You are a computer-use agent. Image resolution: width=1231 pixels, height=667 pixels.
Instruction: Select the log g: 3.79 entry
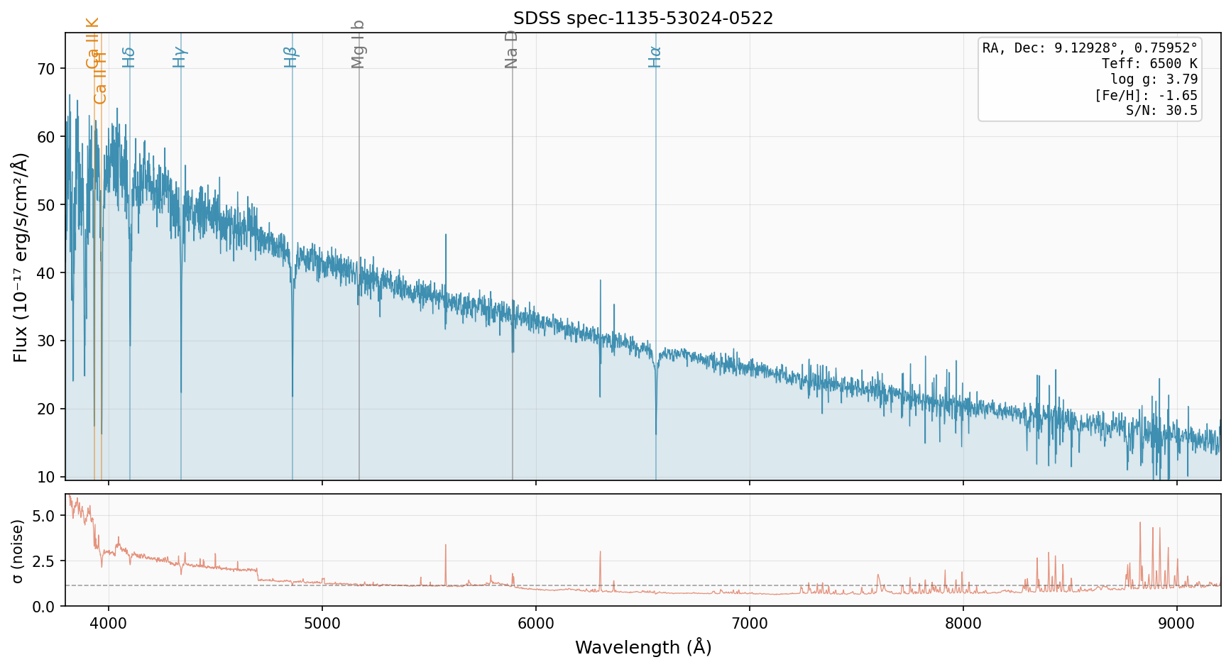point(1154,79)
